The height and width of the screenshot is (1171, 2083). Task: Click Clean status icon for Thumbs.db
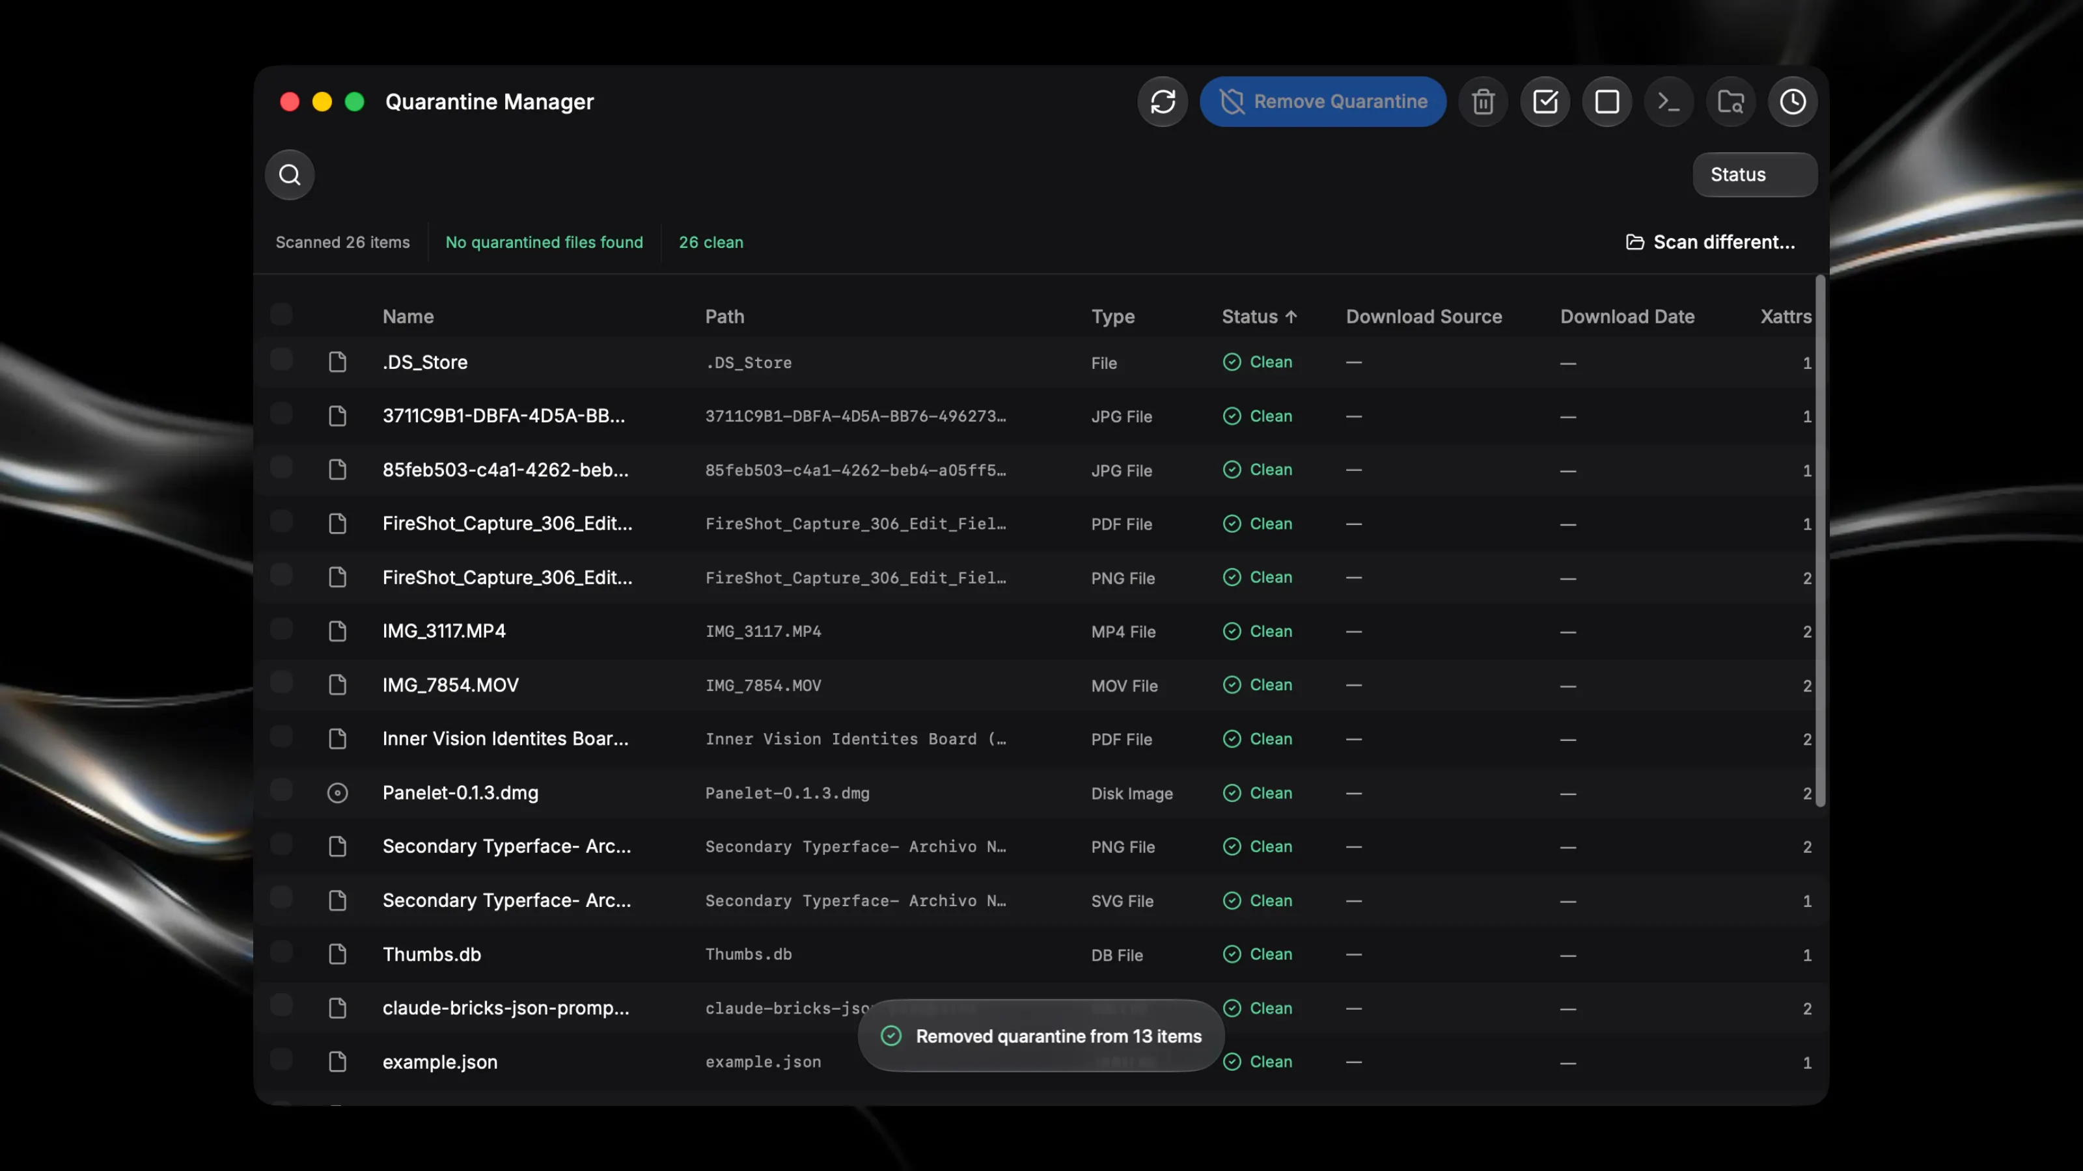[1232, 954]
